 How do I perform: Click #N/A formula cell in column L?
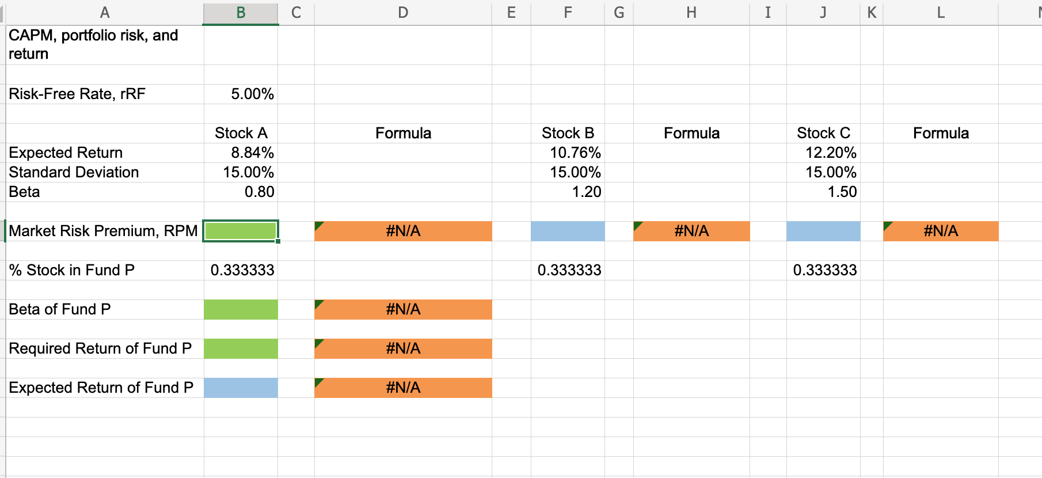pos(941,231)
